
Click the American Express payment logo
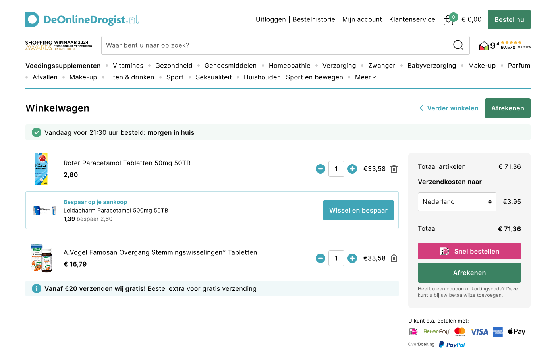pyautogui.click(x=498, y=332)
